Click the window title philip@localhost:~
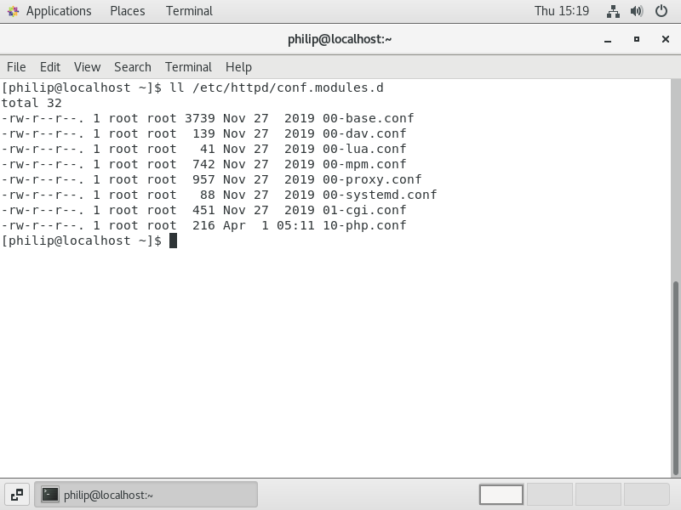The image size is (681, 510). click(x=340, y=39)
